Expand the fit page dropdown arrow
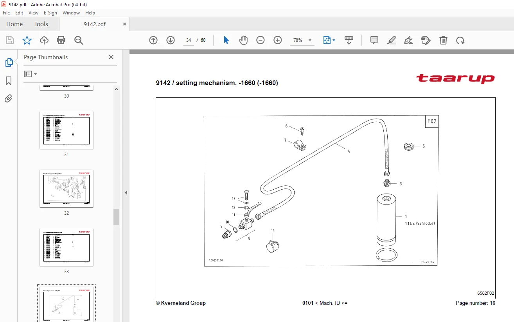 pos(334,40)
